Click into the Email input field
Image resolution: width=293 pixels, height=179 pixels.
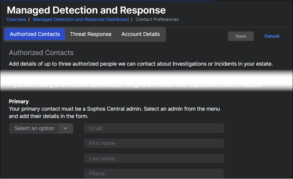coord(154,128)
